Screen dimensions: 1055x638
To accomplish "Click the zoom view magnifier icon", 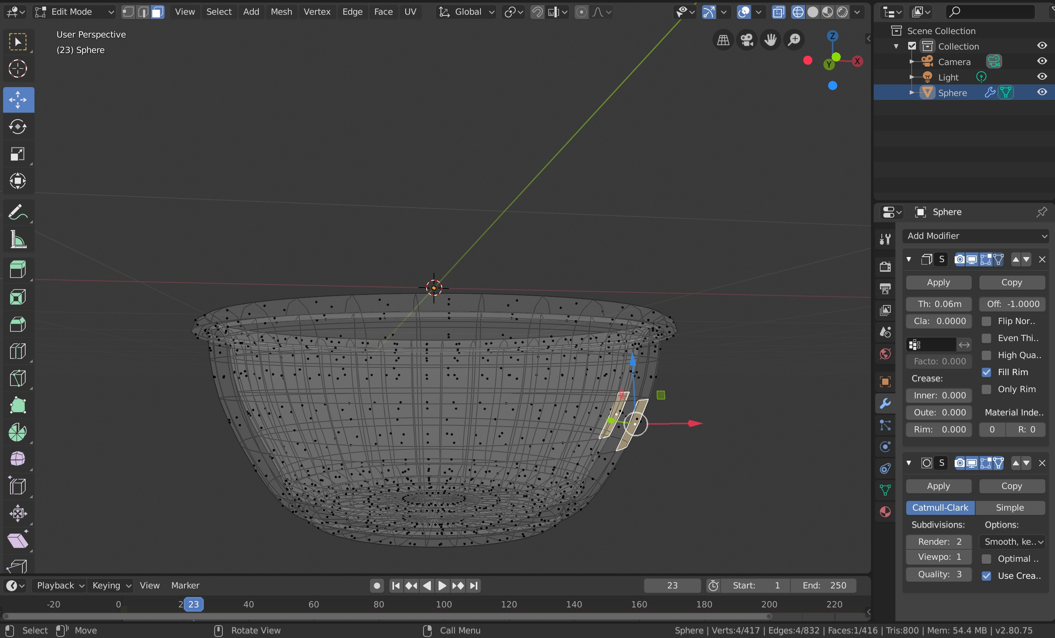I will pos(794,40).
